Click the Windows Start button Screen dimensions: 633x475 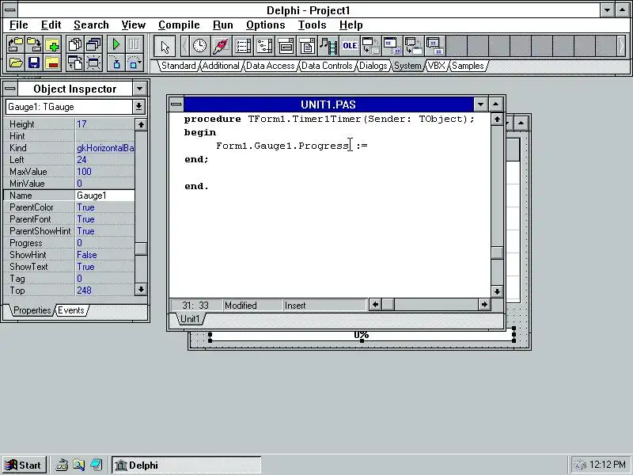click(x=25, y=465)
